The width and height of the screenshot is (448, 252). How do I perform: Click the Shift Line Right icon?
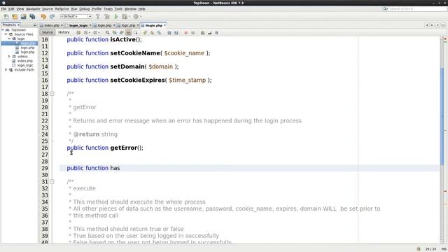tap(176, 33)
